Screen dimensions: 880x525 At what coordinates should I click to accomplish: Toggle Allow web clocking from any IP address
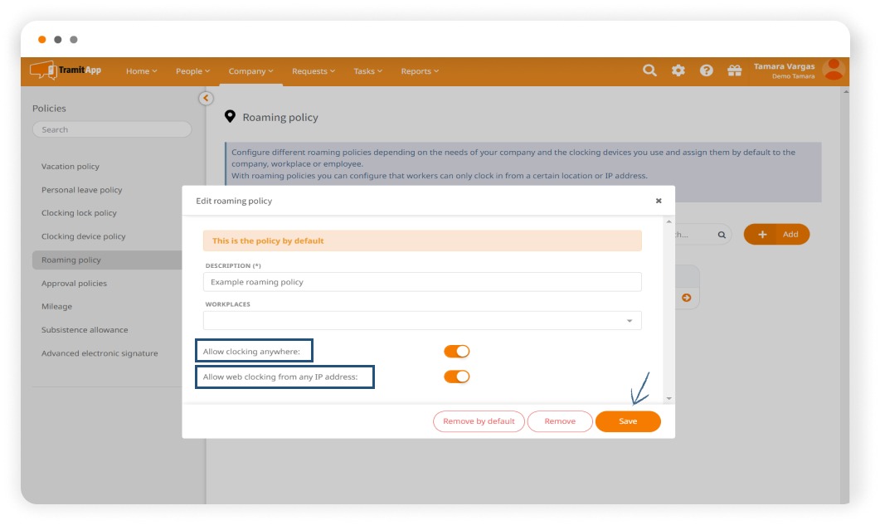(x=456, y=377)
